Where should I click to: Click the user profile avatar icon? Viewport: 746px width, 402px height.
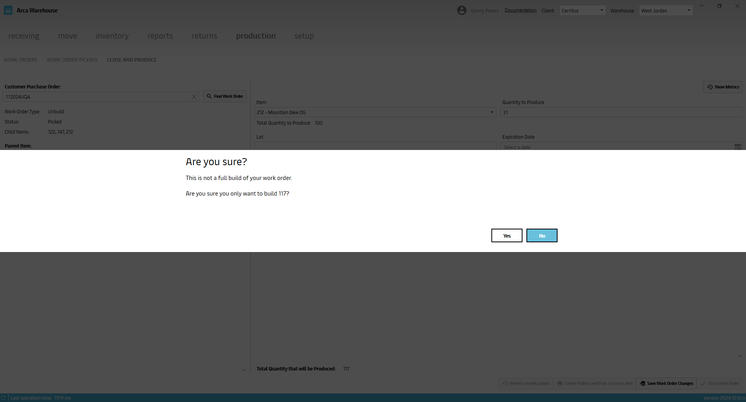coord(462,11)
